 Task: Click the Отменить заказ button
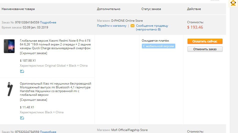point(205,49)
